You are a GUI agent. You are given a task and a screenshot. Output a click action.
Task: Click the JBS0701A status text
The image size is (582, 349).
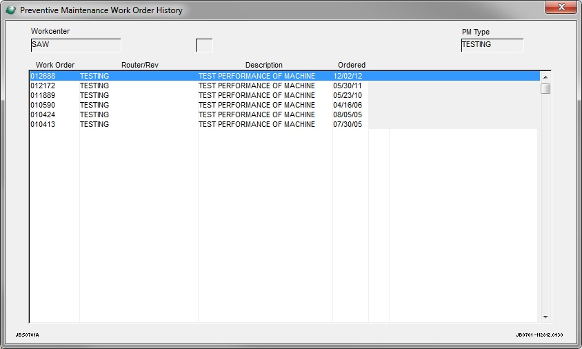tap(27, 335)
